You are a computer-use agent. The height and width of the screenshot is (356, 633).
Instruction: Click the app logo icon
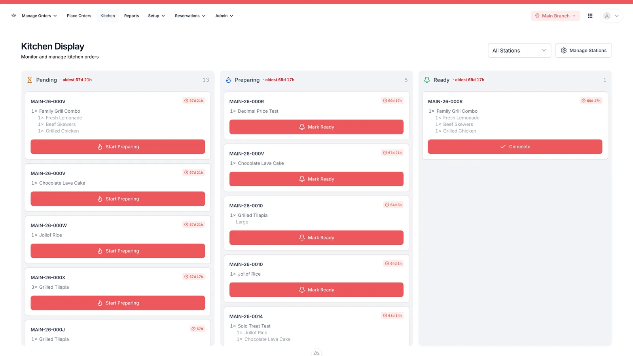click(14, 15)
